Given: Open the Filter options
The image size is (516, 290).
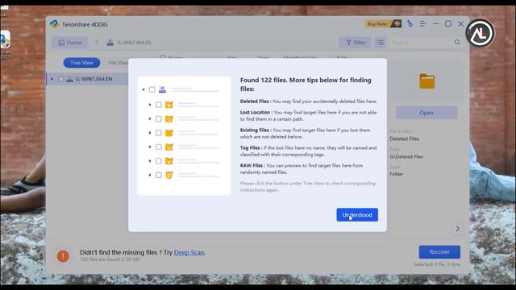Looking at the screenshot, I should tap(356, 43).
